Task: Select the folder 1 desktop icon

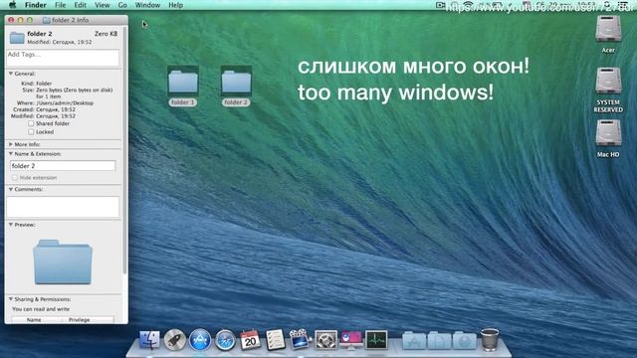Action: (183, 82)
